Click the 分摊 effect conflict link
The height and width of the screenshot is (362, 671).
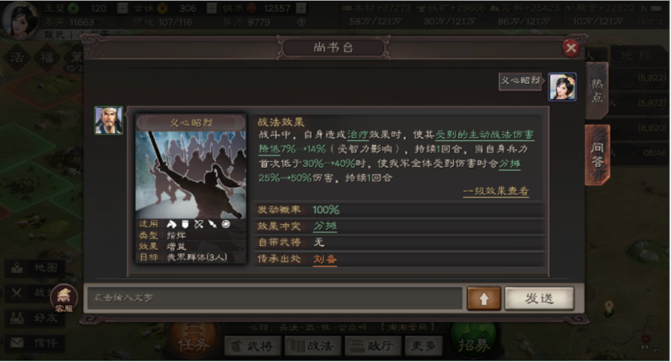325,226
